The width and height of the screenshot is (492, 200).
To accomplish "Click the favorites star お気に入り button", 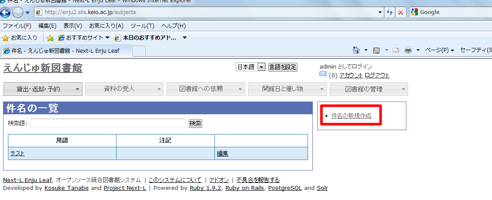I will [x=20, y=38].
